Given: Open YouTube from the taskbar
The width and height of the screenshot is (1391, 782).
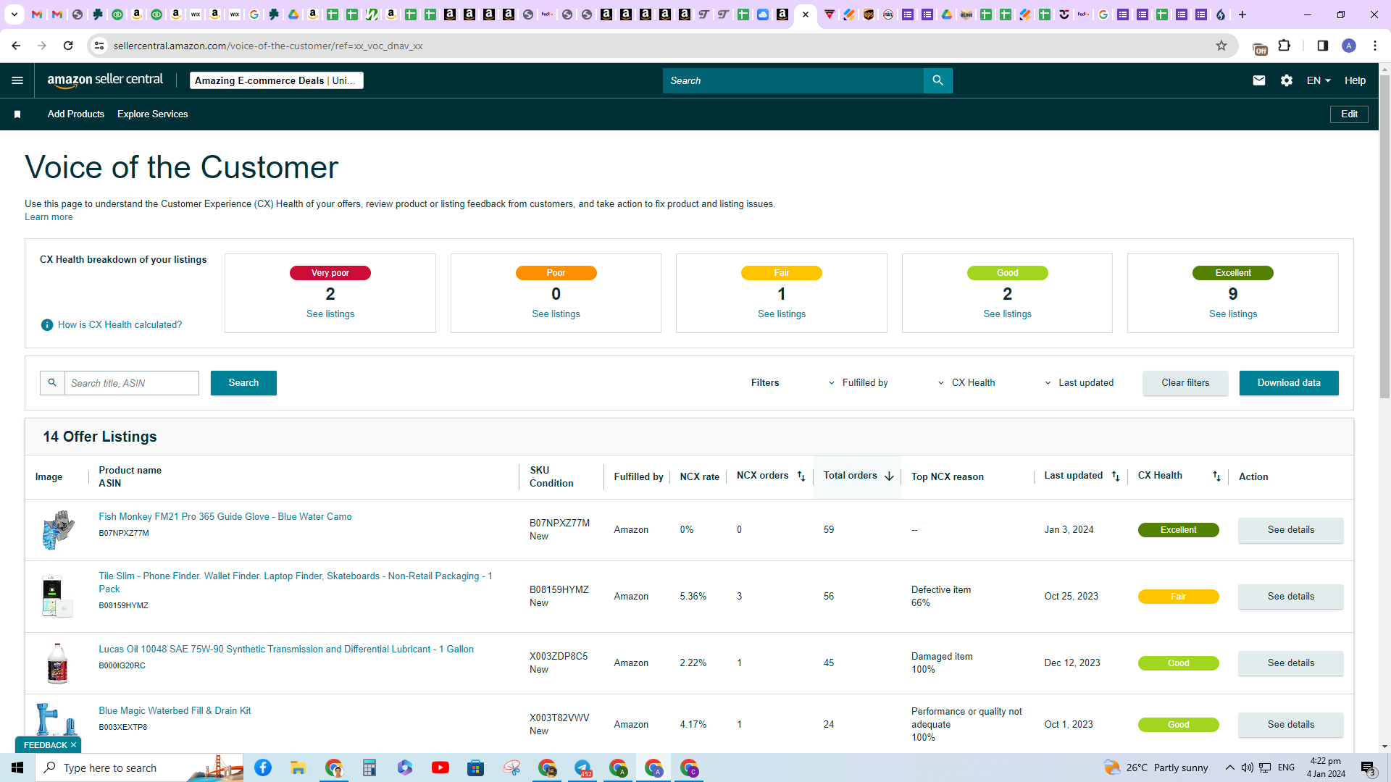Looking at the screenshot, I should [440, 768].
